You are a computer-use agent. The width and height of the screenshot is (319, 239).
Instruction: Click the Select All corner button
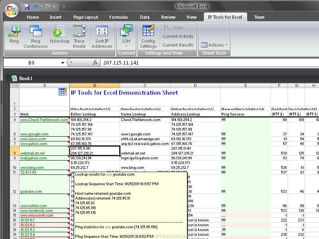tap(15, 86)
